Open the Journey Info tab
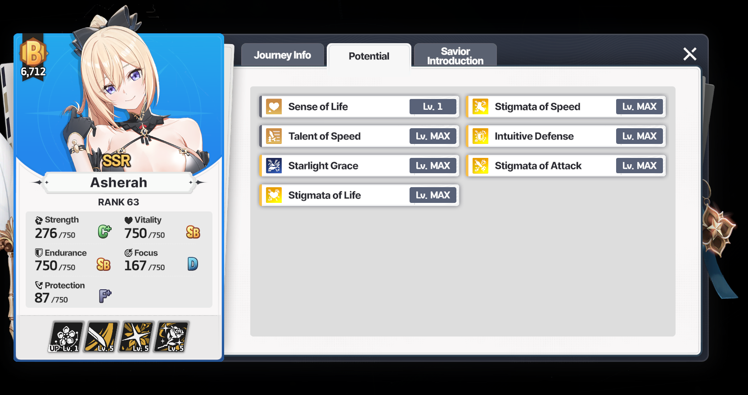The height and width of the screenshot is (395, 748). [x=283, y=55]
